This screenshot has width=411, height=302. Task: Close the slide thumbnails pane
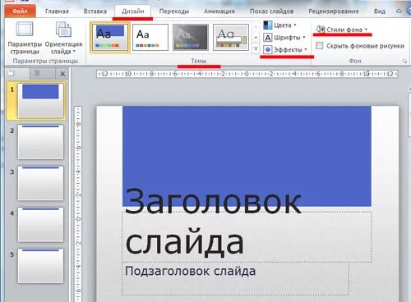[62, 74]
